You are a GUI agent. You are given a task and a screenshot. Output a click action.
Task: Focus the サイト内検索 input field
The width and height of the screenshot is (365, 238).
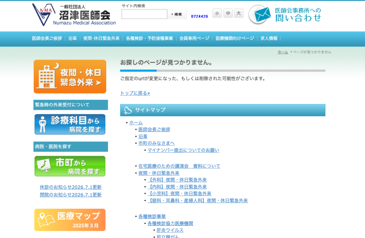coord(144,14)
